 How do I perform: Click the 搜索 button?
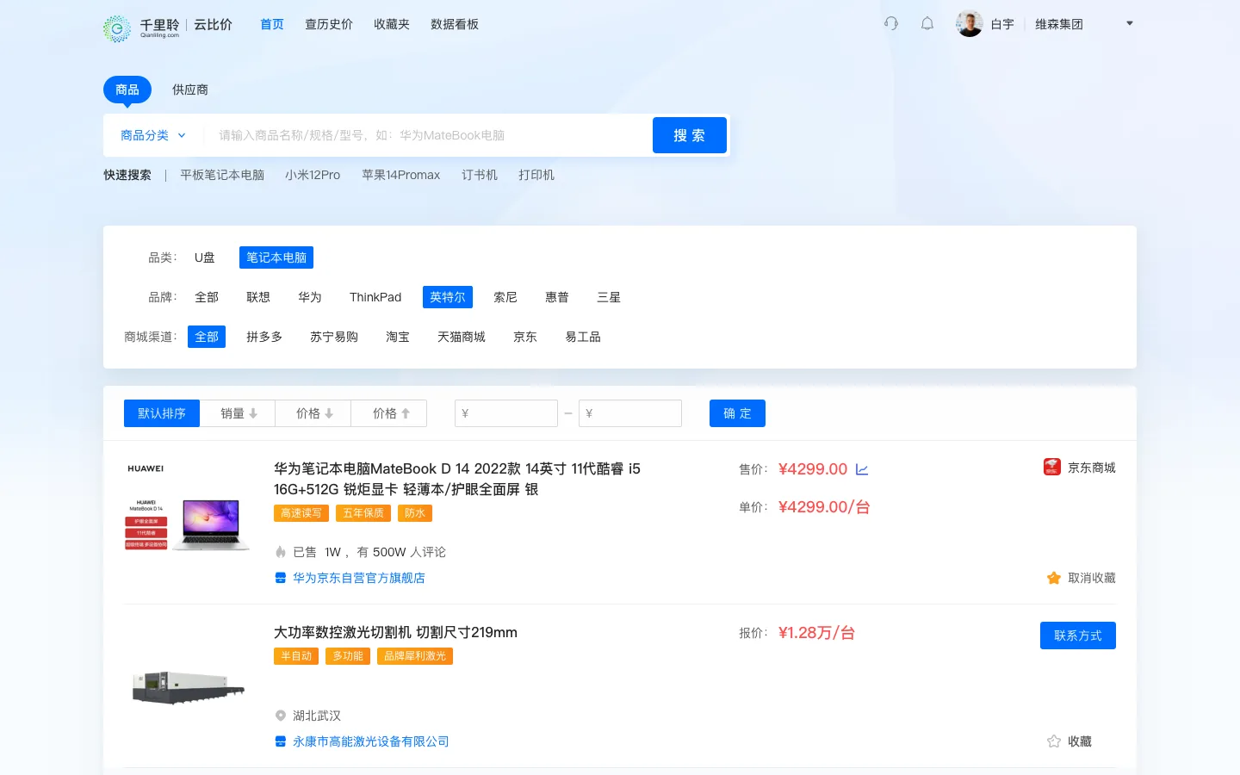coord(690,135)
